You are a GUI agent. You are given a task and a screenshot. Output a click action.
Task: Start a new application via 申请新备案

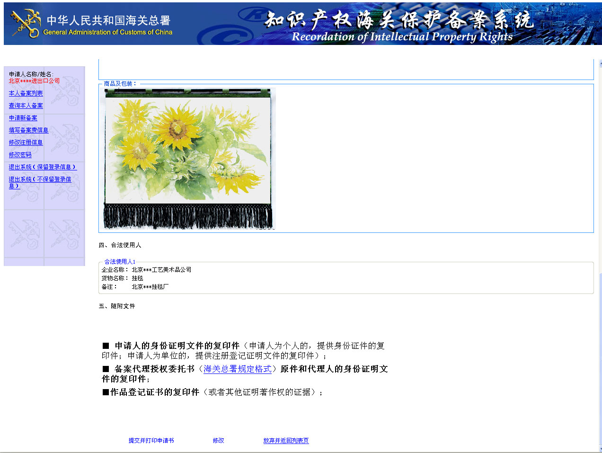click(x=23, y=118)
